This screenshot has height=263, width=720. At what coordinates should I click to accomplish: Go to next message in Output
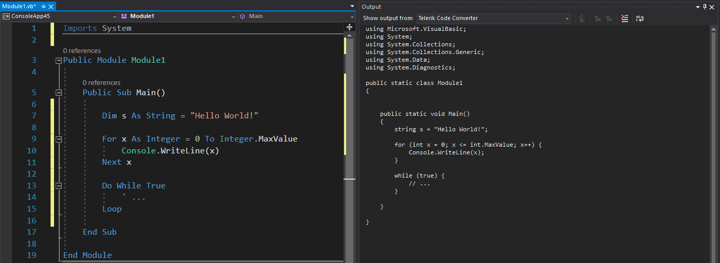pyautogui.click(x=609, y=18)
